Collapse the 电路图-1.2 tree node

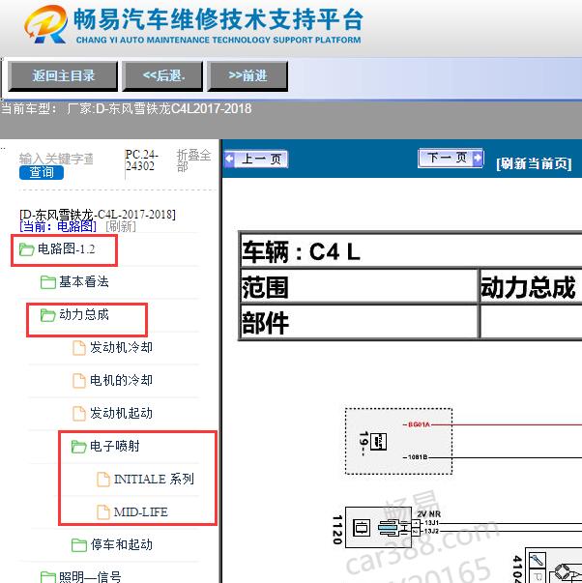[66, 248]
